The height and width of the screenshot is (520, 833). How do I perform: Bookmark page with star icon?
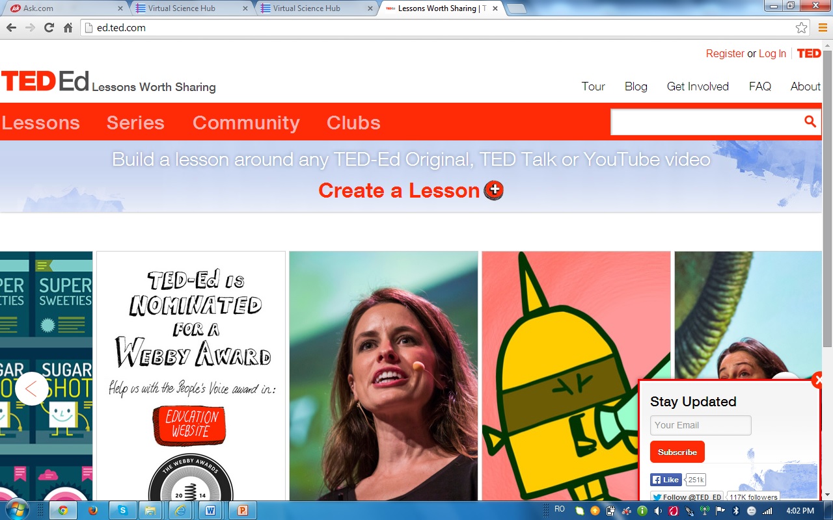pyautogui.click(x=801, y=28)
